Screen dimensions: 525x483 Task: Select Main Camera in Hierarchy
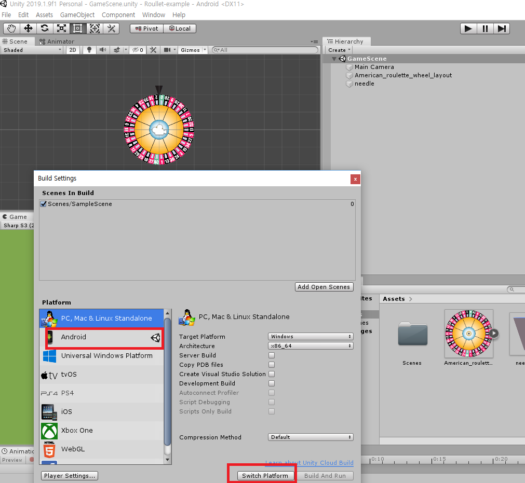click(x=374, y=67)
